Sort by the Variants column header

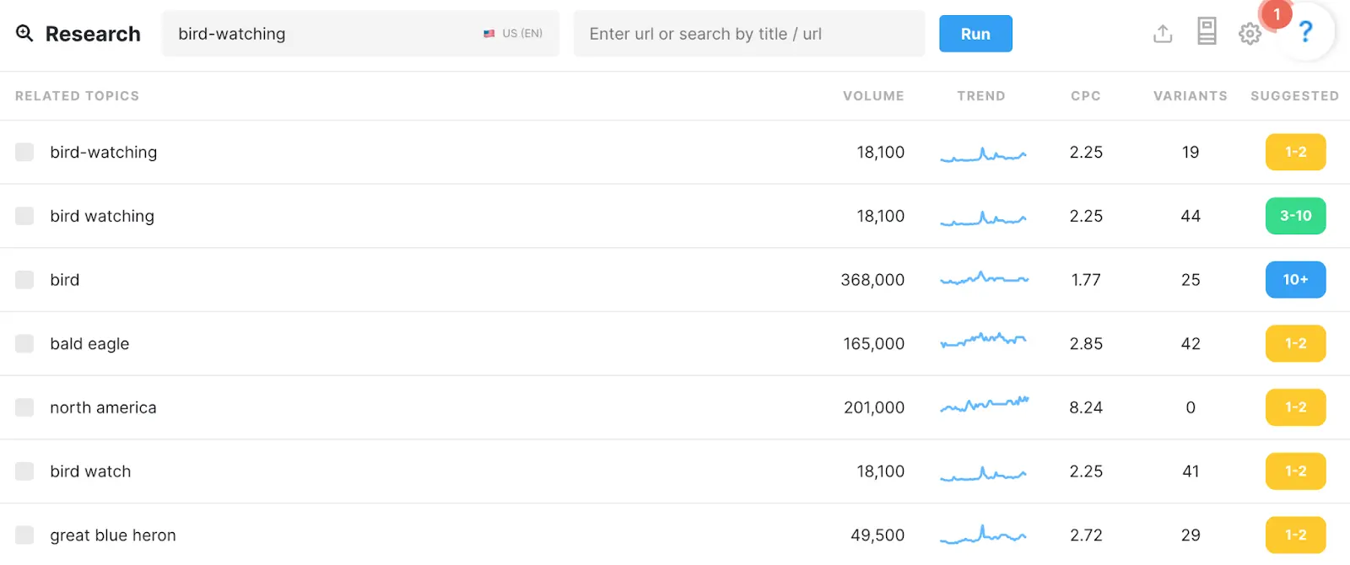pos(1190,96)
